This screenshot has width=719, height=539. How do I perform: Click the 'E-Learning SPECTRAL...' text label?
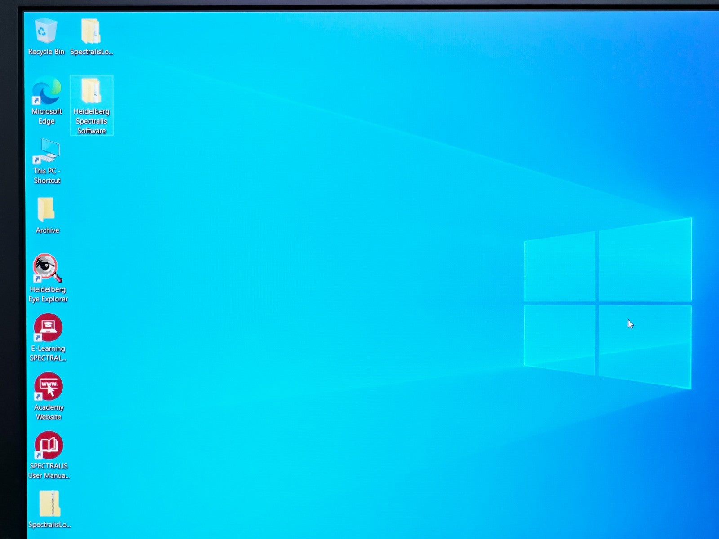[x=48, y=353]
